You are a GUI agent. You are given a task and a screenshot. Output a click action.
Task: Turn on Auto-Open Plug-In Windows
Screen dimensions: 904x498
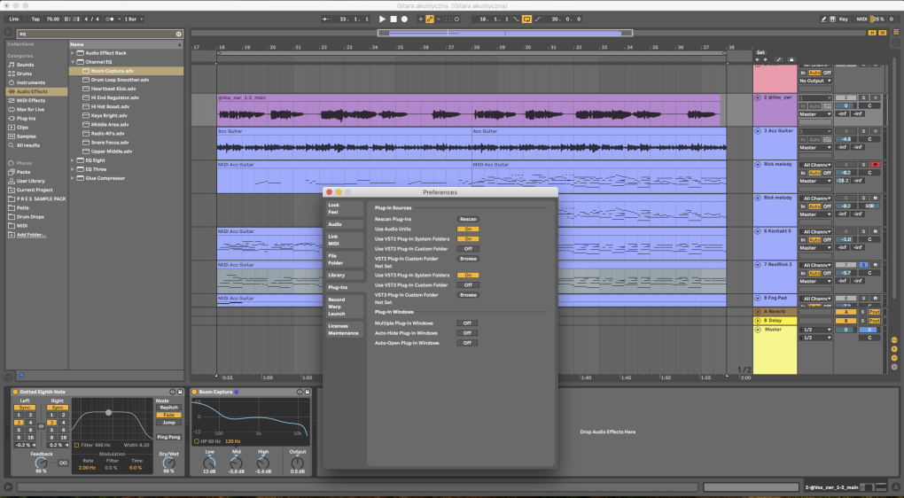pos(467,343)
